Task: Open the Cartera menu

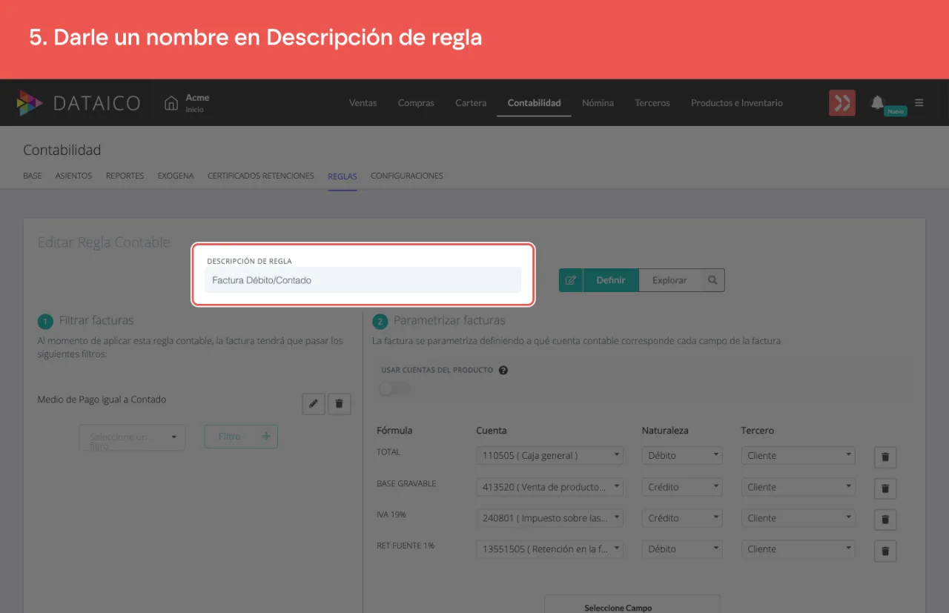Action: click(x=471, y=103)
